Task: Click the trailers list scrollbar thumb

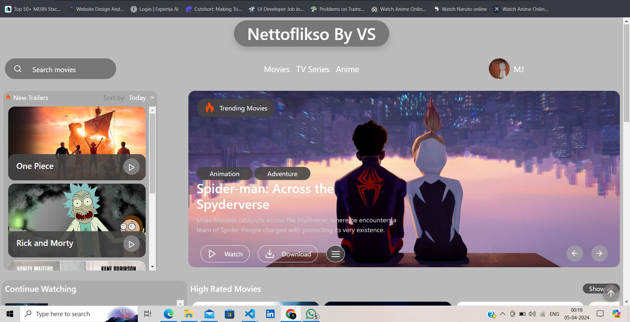Action: 152,153
